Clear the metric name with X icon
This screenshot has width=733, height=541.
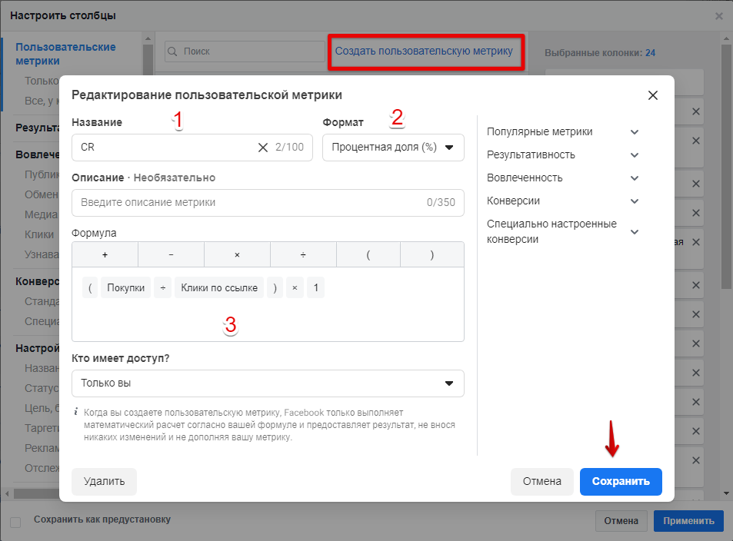tap(263, 148)
